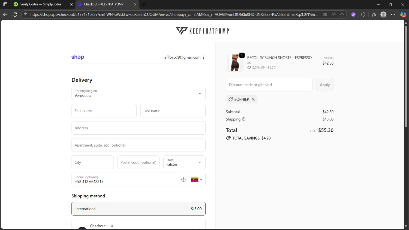Click total amount $55.30
Image resolution: width=409 pixels, height=230 pixels.
[326, 130]
